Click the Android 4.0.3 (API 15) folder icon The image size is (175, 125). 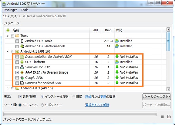point(17,88)
